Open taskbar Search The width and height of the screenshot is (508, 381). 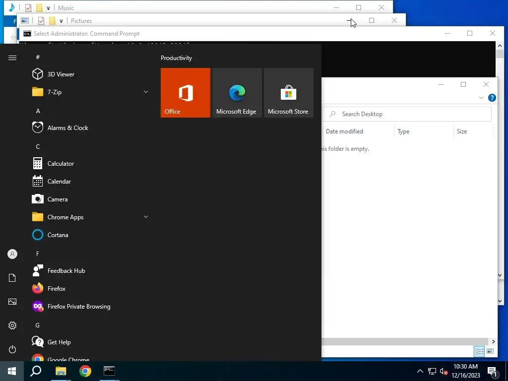pyautogui.click(x=36, y=371)
